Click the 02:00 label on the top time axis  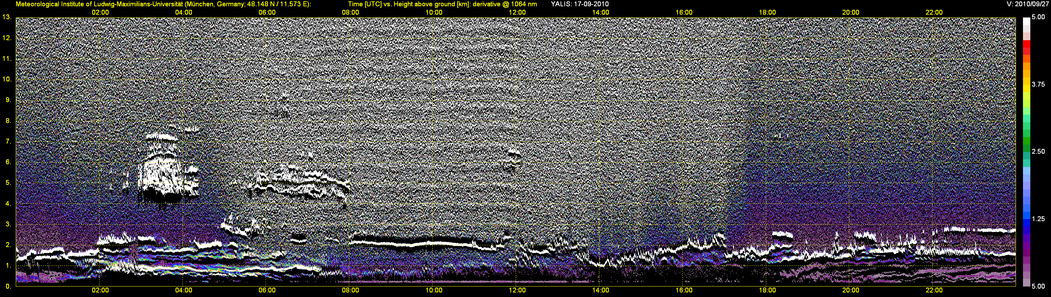click(100, 13)
